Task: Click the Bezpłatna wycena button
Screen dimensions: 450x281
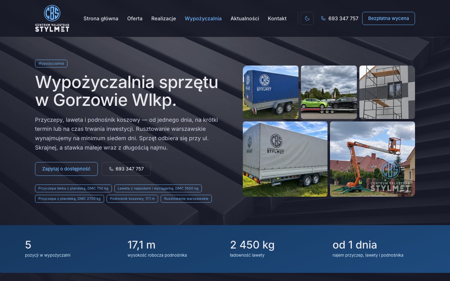Action: pyautogui.click(x=388, y=18)
